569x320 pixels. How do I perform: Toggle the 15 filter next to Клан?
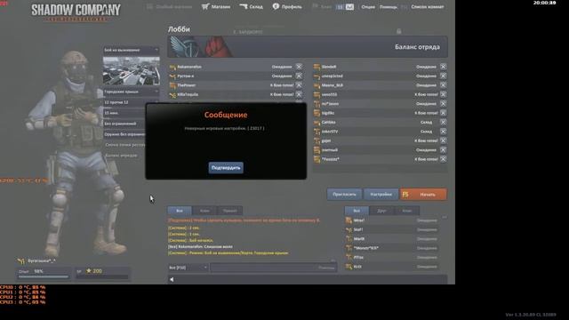coord(340,7)
